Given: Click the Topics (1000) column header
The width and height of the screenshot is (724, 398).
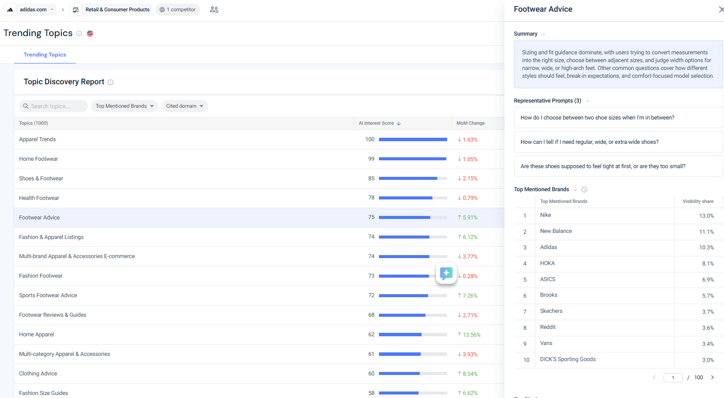Looking at the screenshot, I should [33, 123].
